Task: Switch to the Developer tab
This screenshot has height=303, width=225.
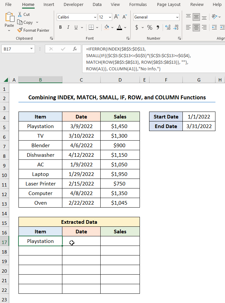Action: (x=73, y=4)
